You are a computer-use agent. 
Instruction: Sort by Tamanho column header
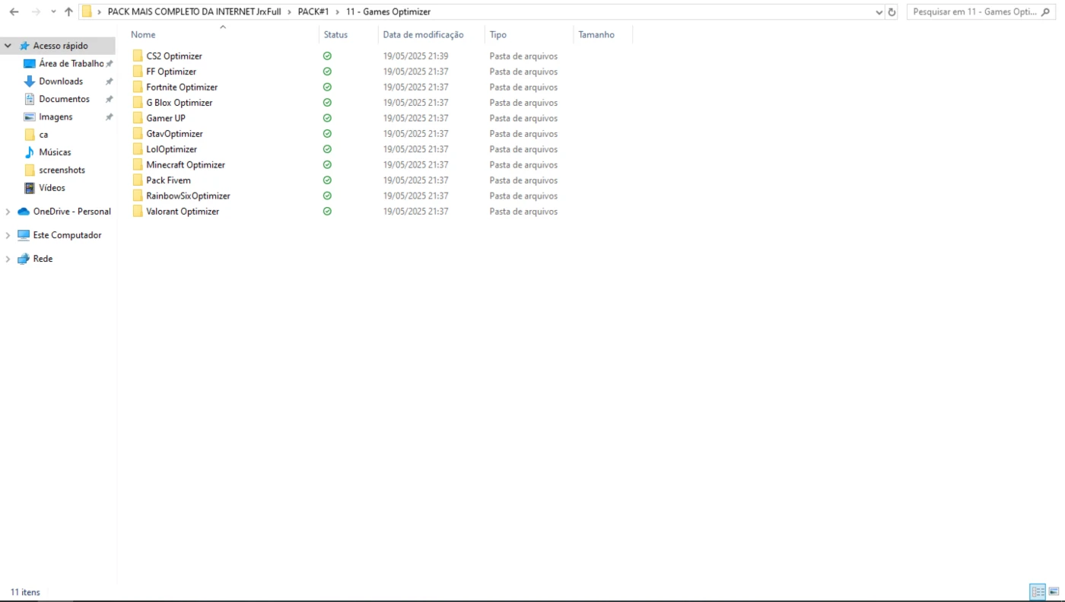[596, 35]
